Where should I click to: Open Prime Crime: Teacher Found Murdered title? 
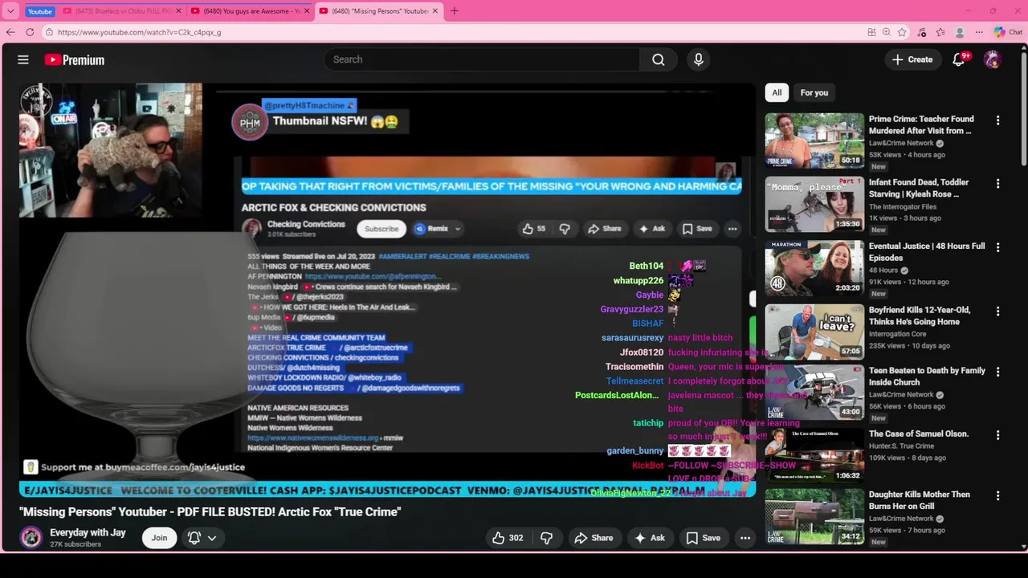coord(921,124)
